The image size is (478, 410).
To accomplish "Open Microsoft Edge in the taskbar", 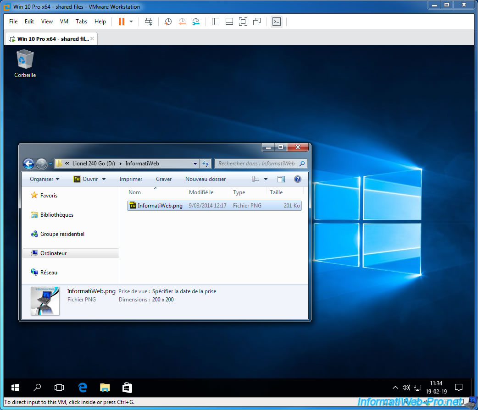I will (83, 388).
